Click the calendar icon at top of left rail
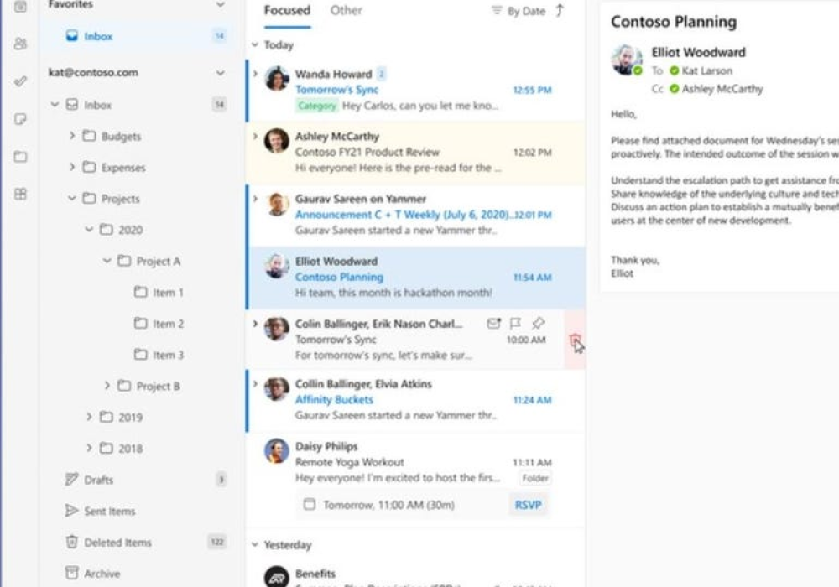This screenshot has height=587, width=839. 20,7
